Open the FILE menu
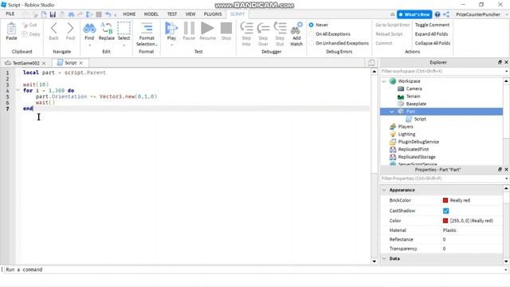The height and width of the screenshot is (287, 510). pyautogui.click(x=10, y=14)
